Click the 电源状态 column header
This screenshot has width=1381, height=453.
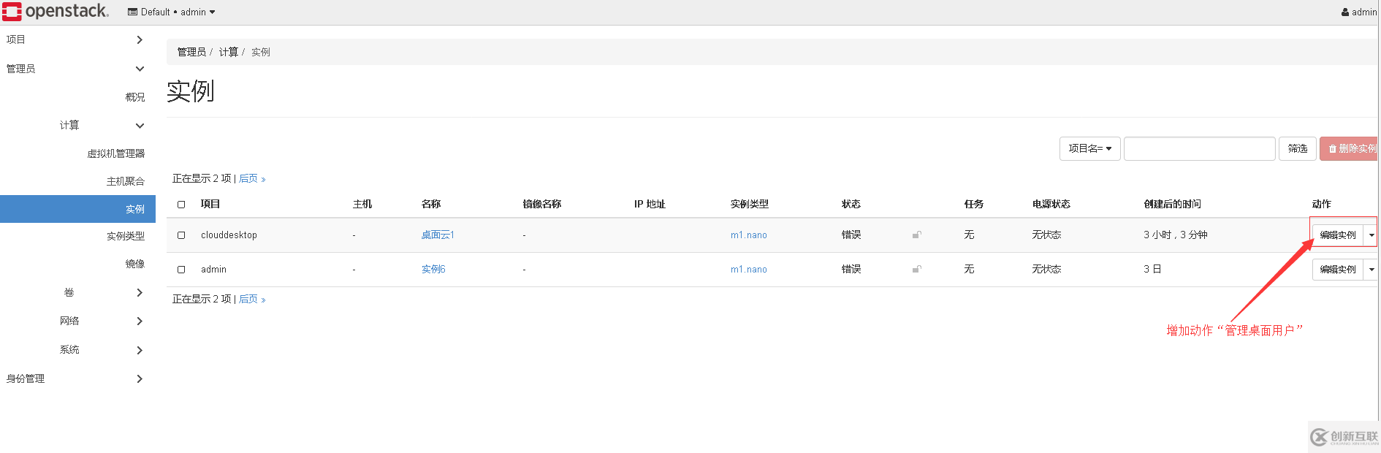tap(1051, 205)
